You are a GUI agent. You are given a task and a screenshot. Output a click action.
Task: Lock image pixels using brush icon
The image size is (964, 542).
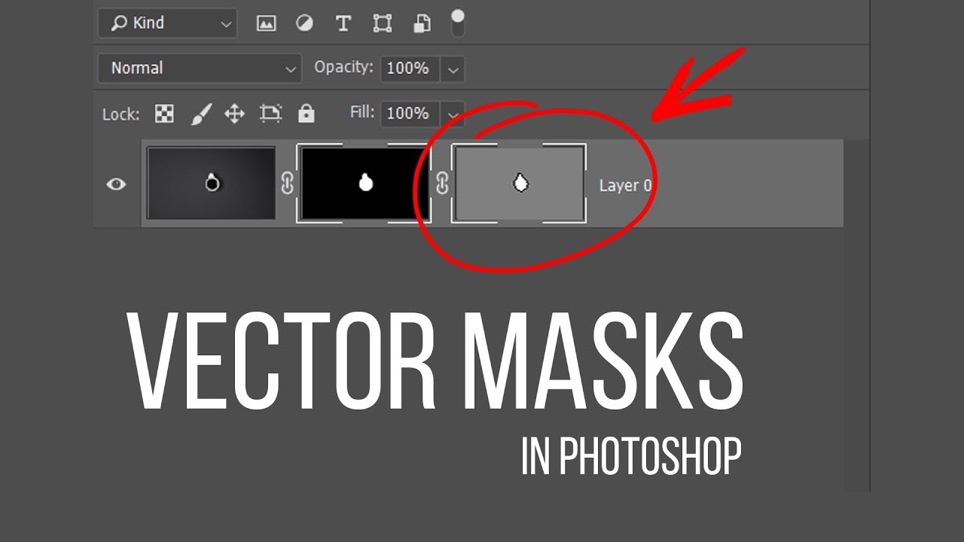coord(202,113)
